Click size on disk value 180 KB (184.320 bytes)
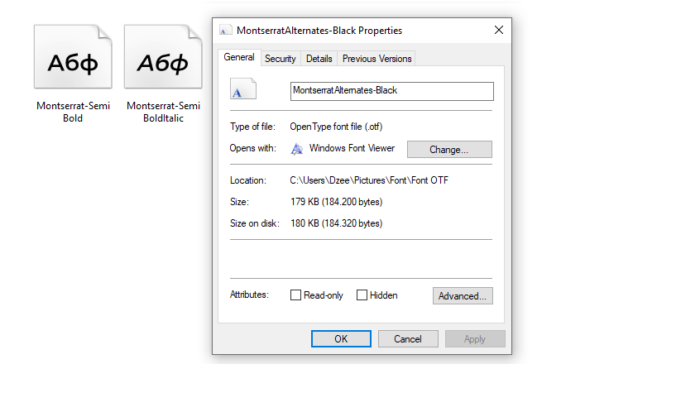The height and width of the screenshot is (412, 681). click(337, 223)
